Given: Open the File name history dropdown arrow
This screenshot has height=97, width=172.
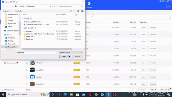Looking at the screenshot, I should [x=57, y=53].
